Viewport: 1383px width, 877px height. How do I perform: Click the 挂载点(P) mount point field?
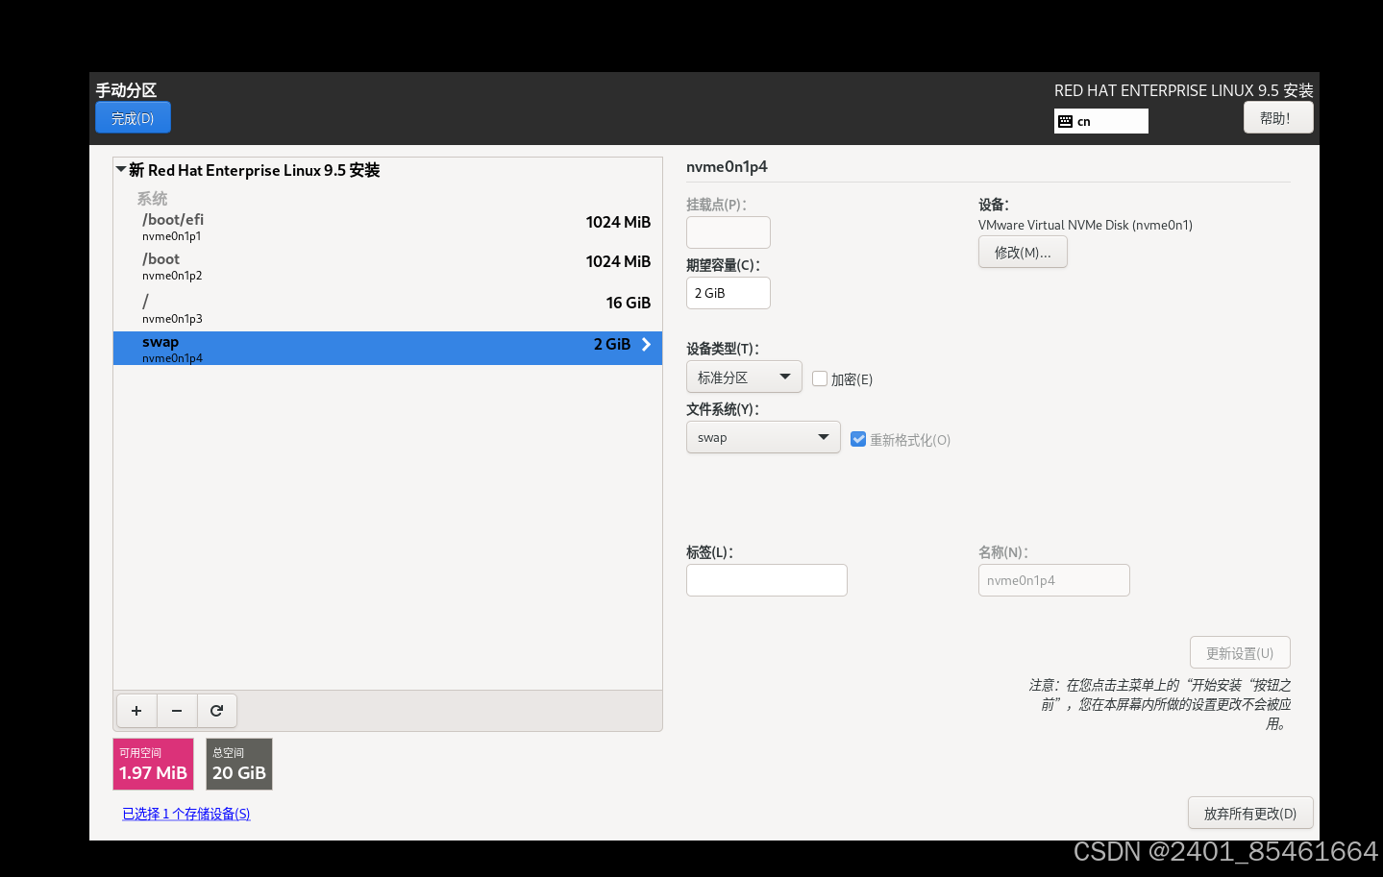tap(729, 232)
